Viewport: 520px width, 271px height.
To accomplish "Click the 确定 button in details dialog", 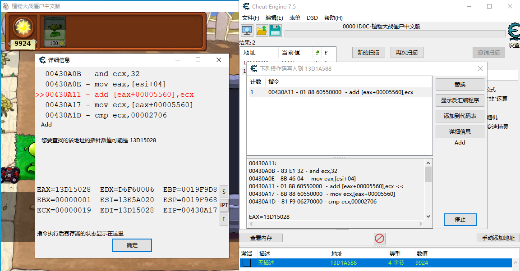I will [132, 245].
